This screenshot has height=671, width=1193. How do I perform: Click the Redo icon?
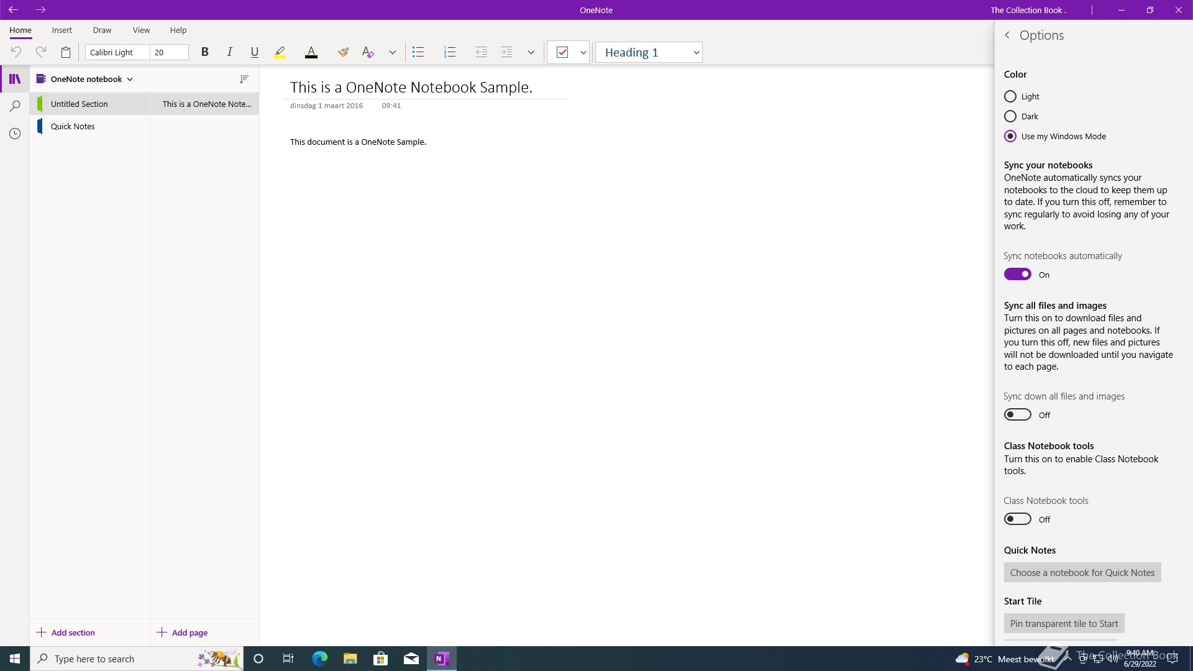(41, 52)
